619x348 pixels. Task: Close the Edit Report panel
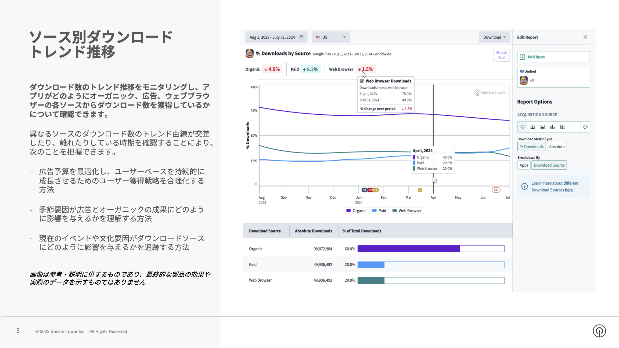click(x=585, y=37)
